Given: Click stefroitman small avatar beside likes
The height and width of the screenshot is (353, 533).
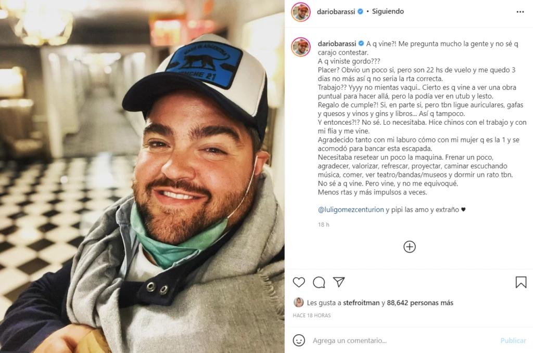Looking at the screenshot, I should point(298,303).
